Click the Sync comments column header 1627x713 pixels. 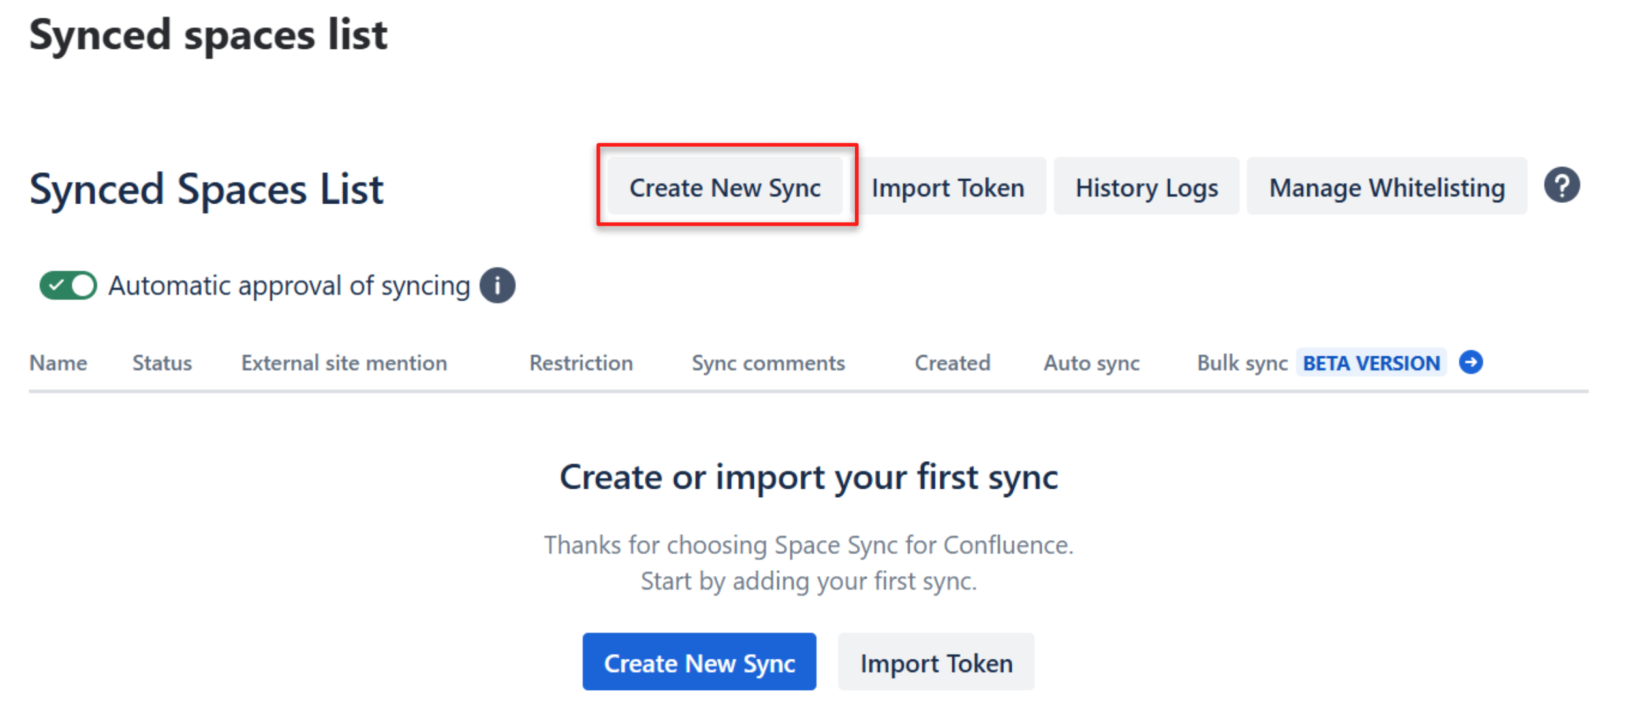coord(768,363)
